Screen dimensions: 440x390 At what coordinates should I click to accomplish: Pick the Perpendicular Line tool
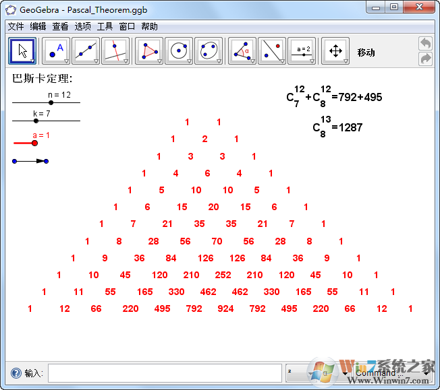tap(115, 51)
